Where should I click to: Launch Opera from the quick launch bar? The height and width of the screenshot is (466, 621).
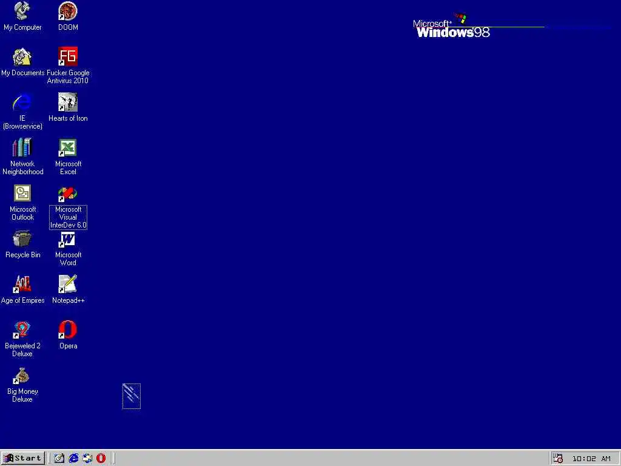(101, 459)
